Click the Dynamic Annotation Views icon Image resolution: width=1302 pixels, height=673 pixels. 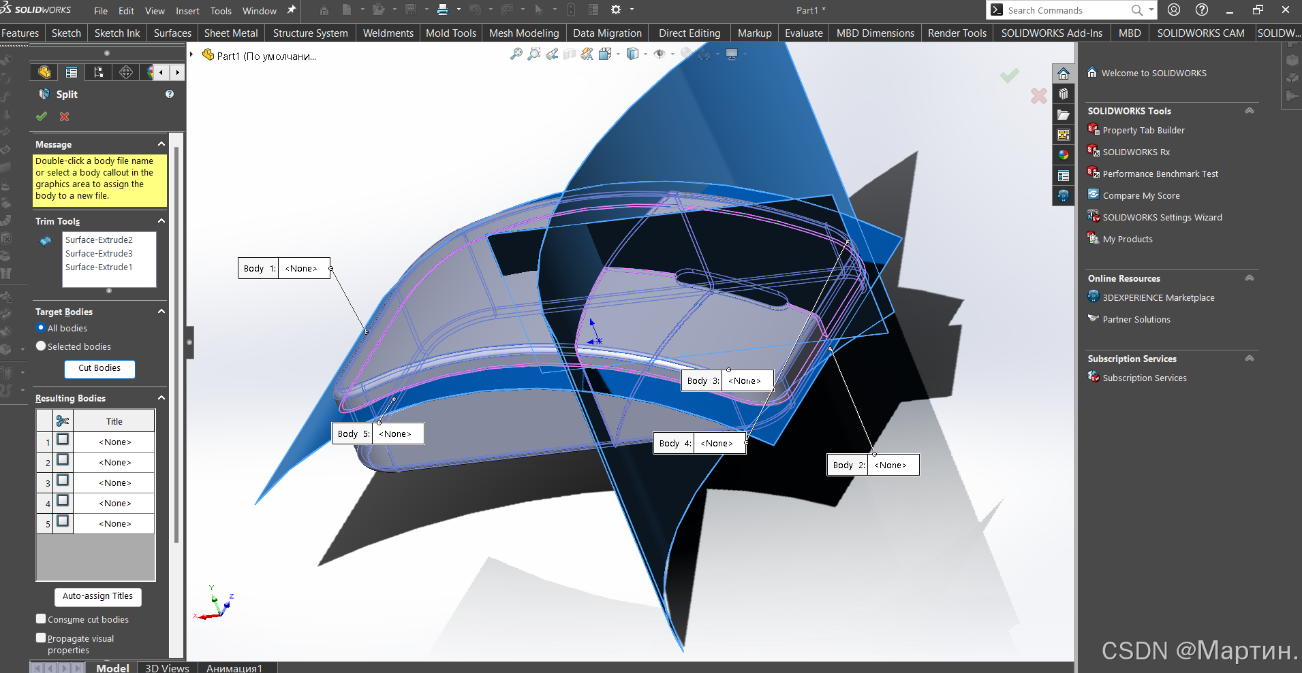(x=587, y=54)
